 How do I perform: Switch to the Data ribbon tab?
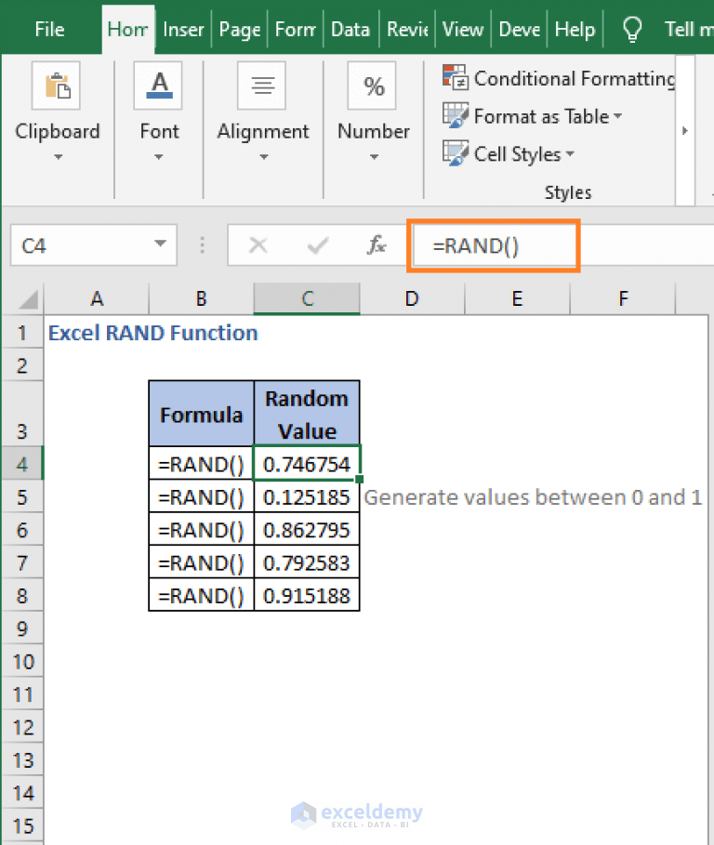[350, 29]
